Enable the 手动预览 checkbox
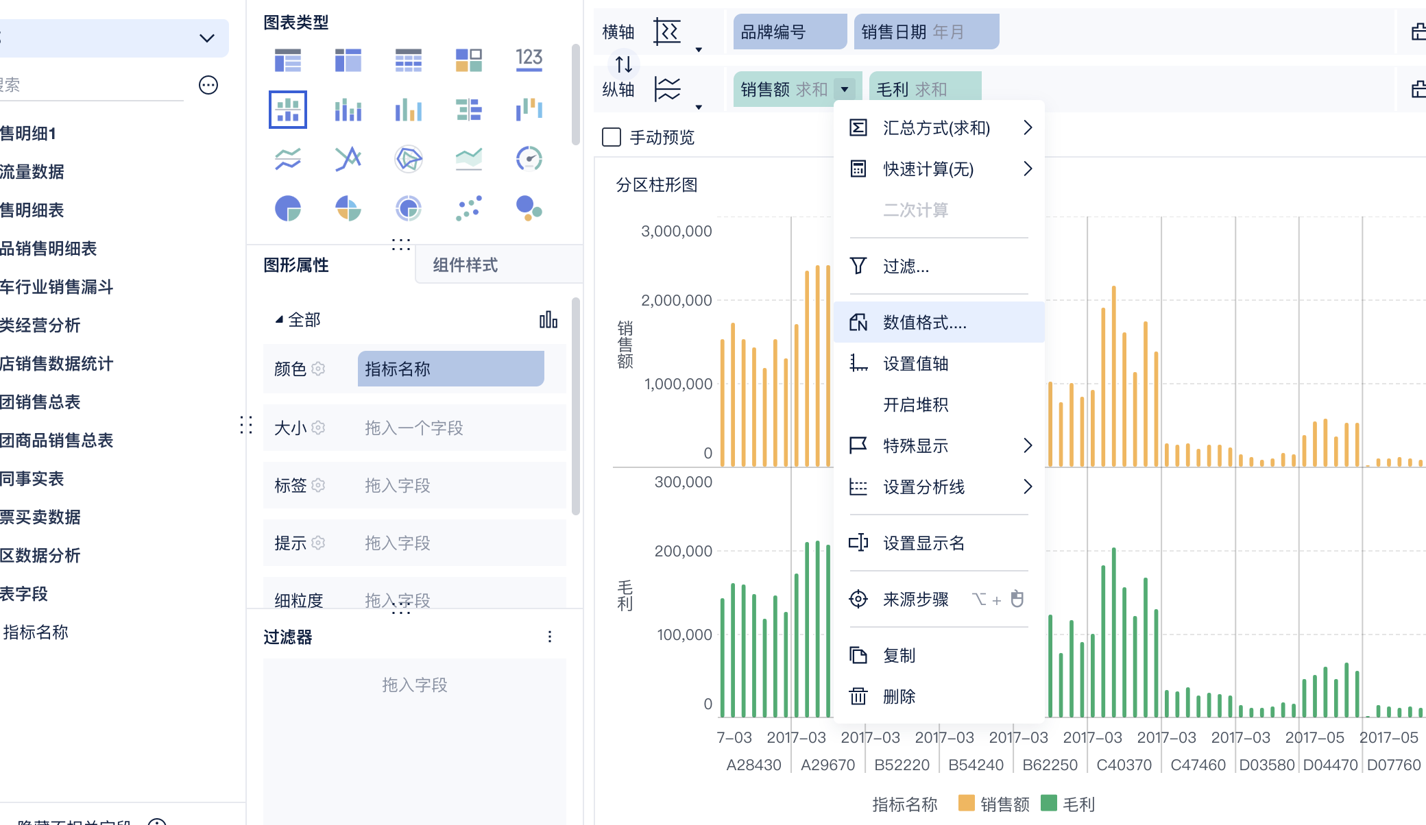 click(x=612, y=137)
